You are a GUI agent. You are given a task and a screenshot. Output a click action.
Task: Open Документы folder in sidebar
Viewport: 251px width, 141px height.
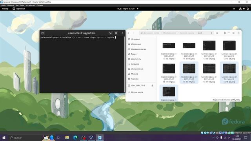coord(135,59)
